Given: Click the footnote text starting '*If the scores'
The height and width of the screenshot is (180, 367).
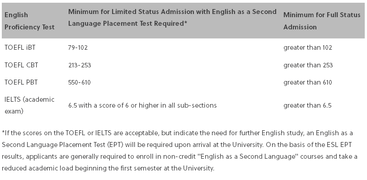Looking at the screenshot, I should pos(179,151).
